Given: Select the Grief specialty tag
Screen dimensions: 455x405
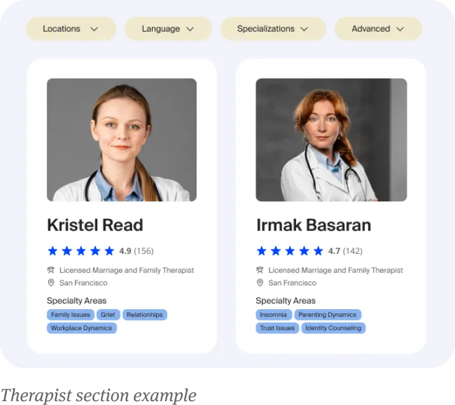Looking at the screenshot, I should point(108,315).
